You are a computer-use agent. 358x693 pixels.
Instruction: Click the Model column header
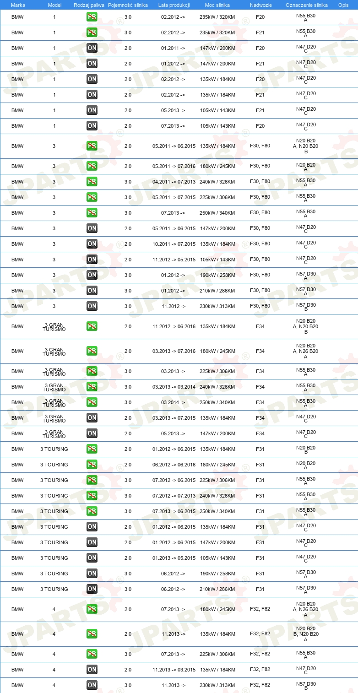[x=54, y=5]
